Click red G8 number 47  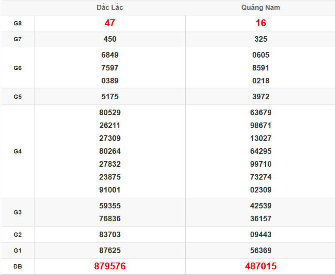(110, 23)
